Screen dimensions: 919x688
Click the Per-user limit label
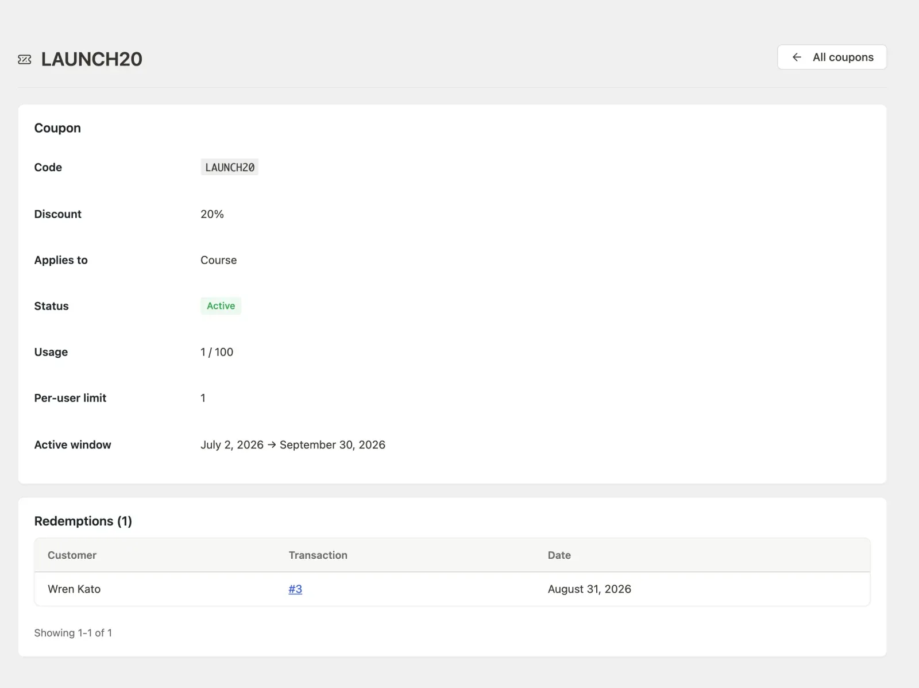(70, 398)
